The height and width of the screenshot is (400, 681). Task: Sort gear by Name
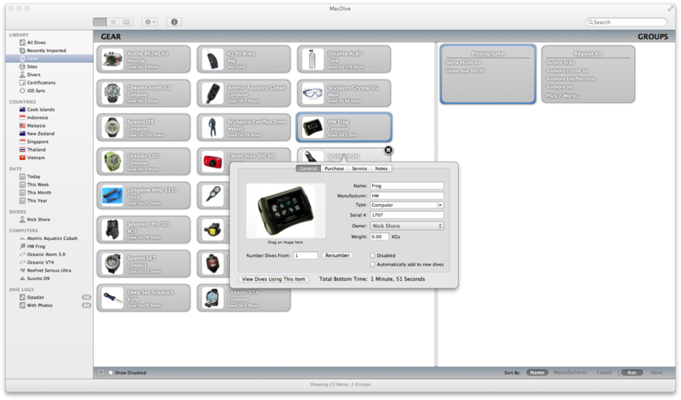click(x=537, y=373)
